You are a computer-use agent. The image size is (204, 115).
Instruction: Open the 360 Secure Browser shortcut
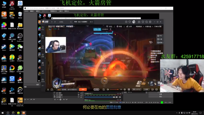point(20,70)
